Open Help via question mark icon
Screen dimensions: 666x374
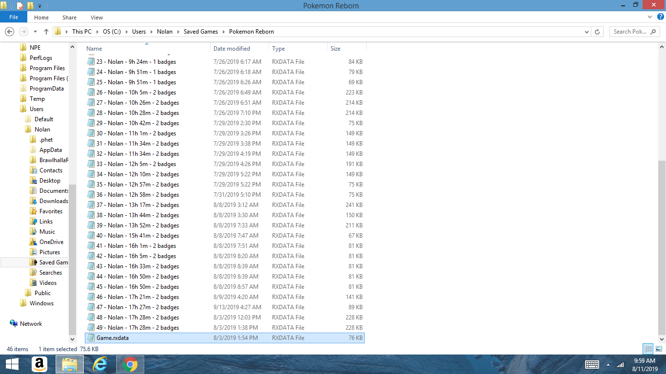(660, 17)
